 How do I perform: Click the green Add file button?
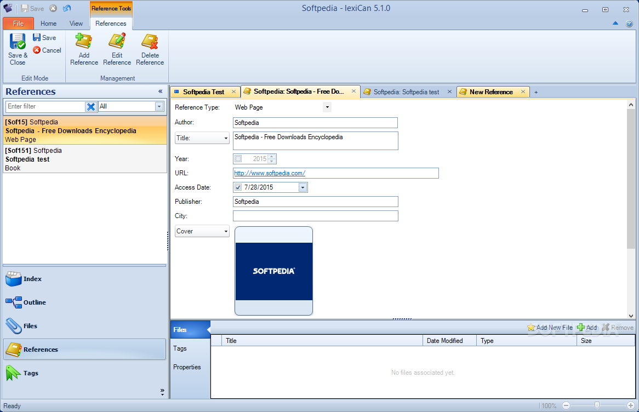click(x=587, y=327)
